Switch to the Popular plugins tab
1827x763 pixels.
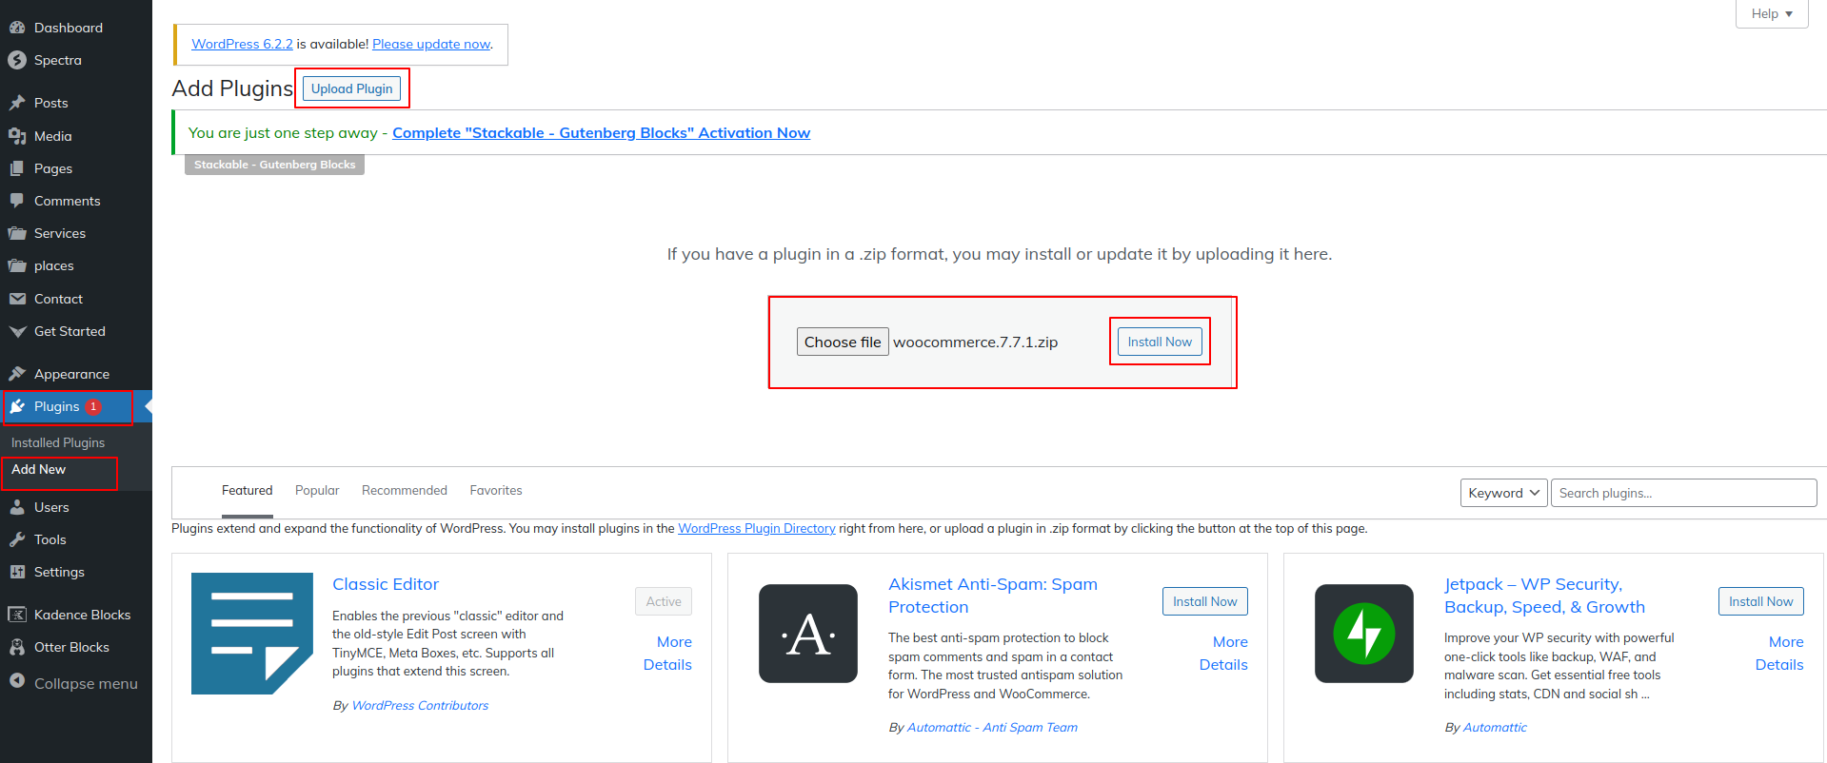point(317,491)
